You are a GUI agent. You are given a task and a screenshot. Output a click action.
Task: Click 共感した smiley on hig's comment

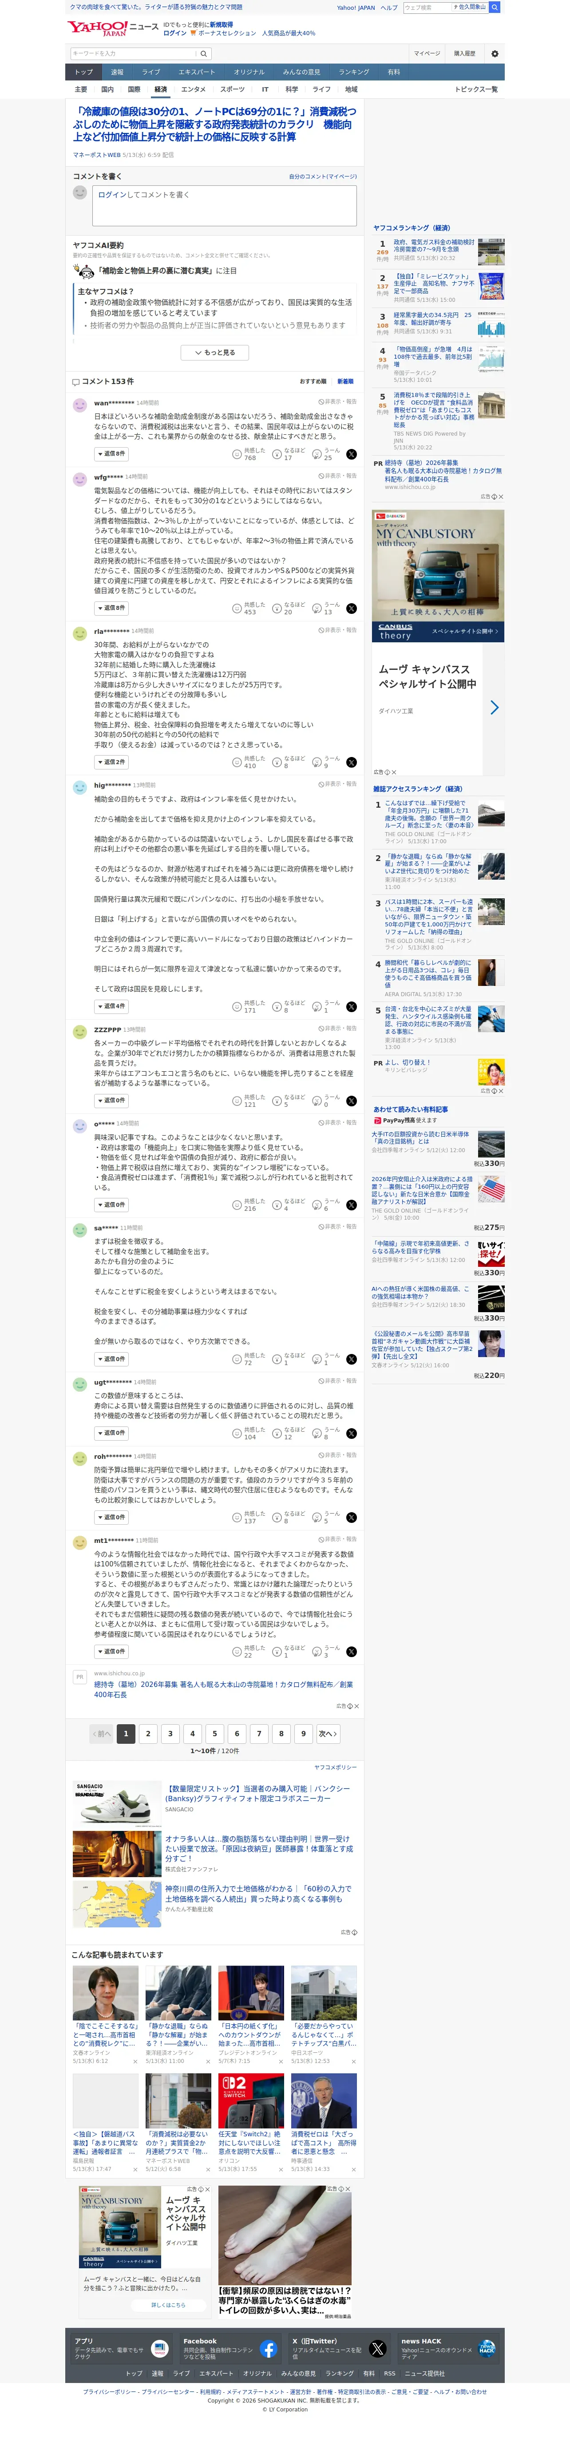[237, 1006]
